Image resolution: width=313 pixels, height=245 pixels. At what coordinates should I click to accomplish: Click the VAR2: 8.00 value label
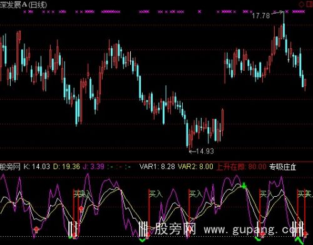click(x=195, y=167)
